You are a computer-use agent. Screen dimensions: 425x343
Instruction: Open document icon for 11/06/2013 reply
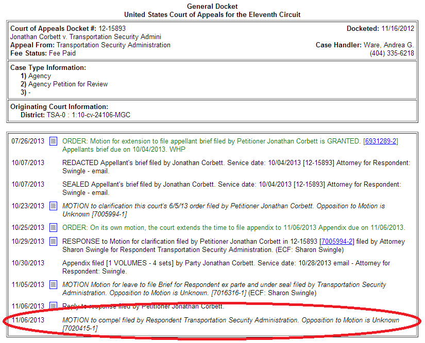(x=53, y=306)
